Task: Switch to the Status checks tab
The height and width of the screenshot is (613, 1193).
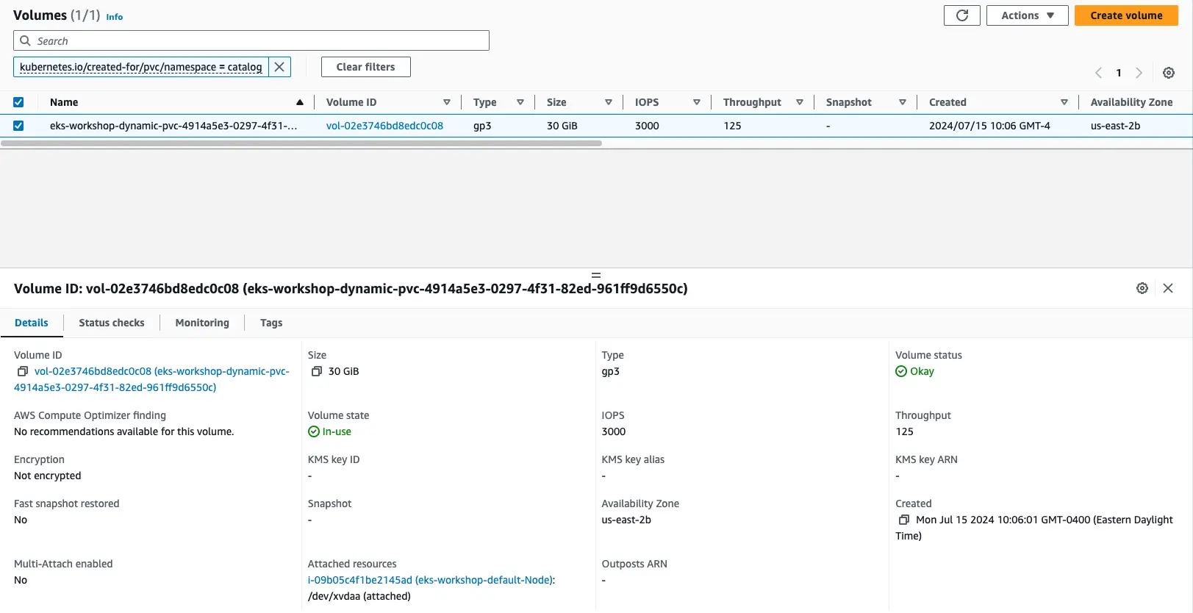Action: click(112, 323)
